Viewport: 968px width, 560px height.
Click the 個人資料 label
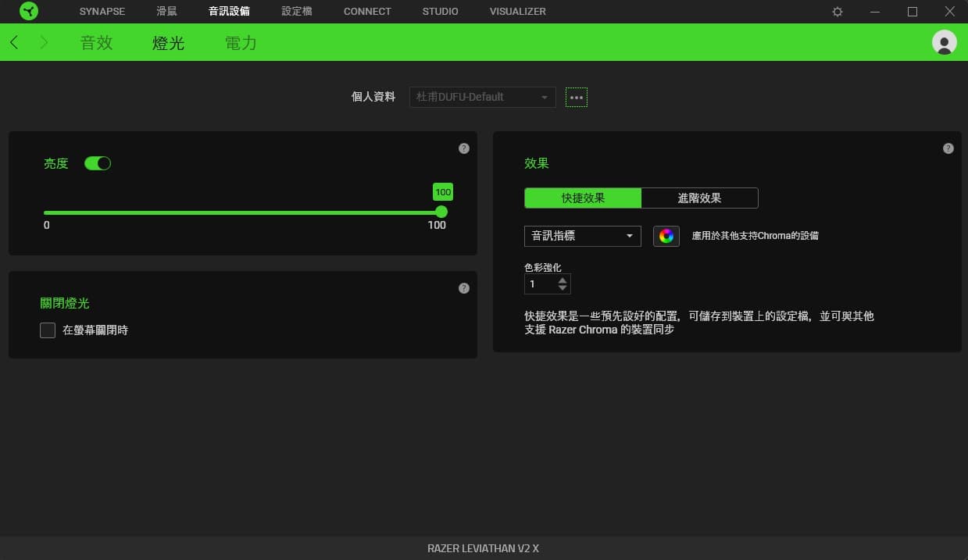(373, 98)
